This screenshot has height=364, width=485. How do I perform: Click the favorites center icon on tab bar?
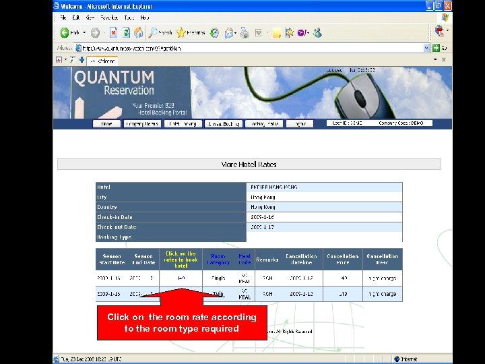point(59,60)
